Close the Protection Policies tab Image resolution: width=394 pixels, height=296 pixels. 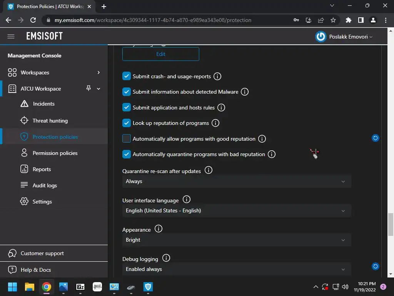click(89, 7)
